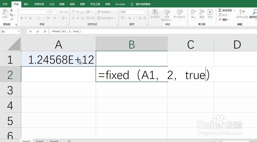Click the Increase Decimal icon

(x=140, y=18)
